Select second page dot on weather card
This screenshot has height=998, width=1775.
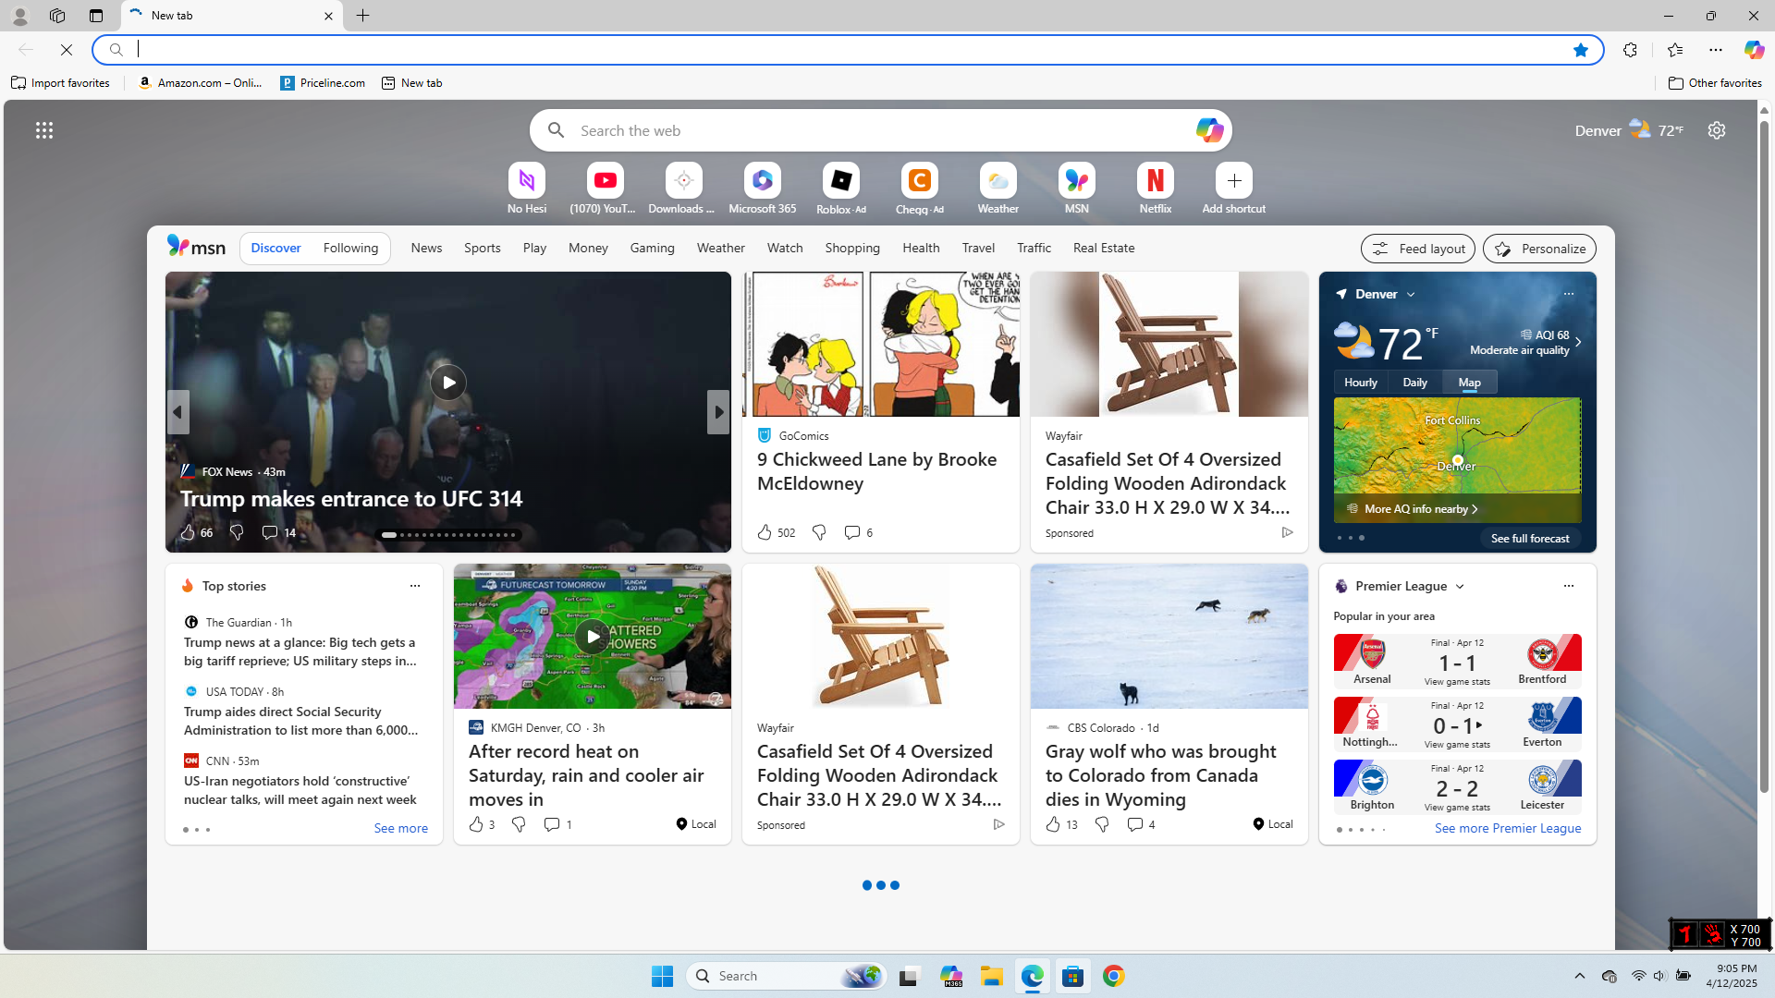click(1350, 539)
